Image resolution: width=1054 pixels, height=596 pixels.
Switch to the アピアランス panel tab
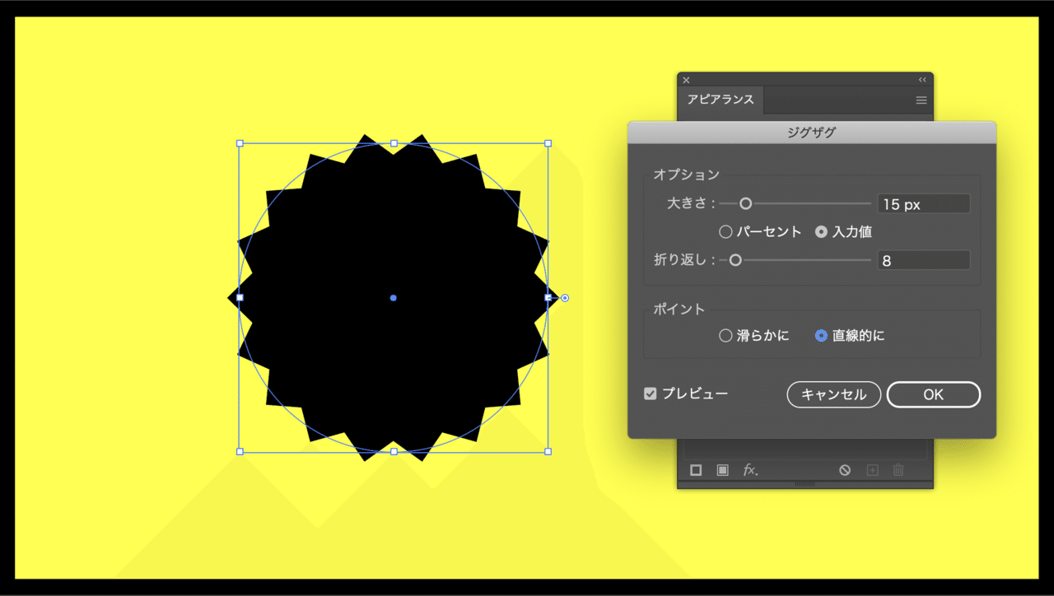(x=720, y=100)
